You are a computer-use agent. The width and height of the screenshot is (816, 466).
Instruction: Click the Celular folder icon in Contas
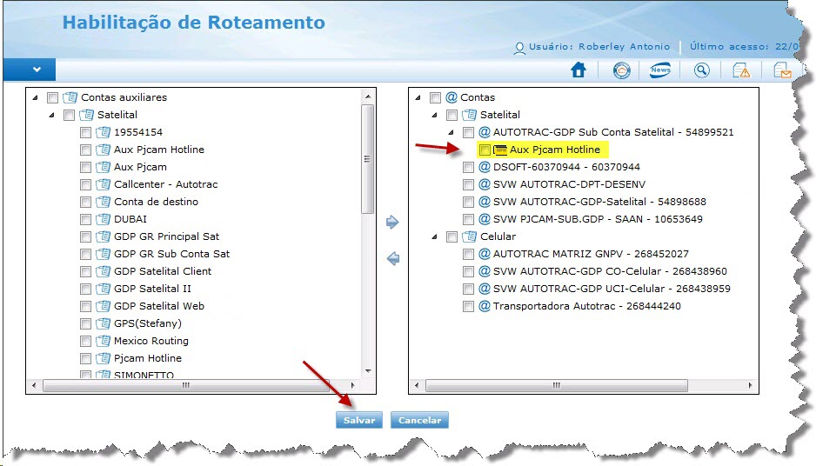point(470,236)
